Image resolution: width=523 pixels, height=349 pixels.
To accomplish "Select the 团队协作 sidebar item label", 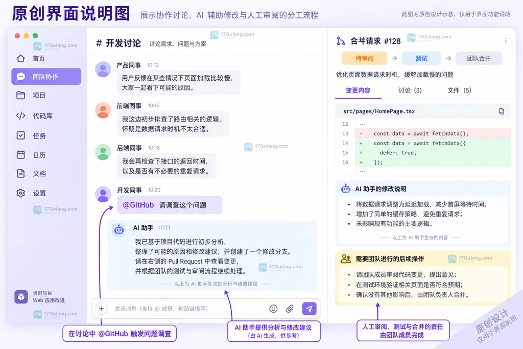I will pos(45,77).
